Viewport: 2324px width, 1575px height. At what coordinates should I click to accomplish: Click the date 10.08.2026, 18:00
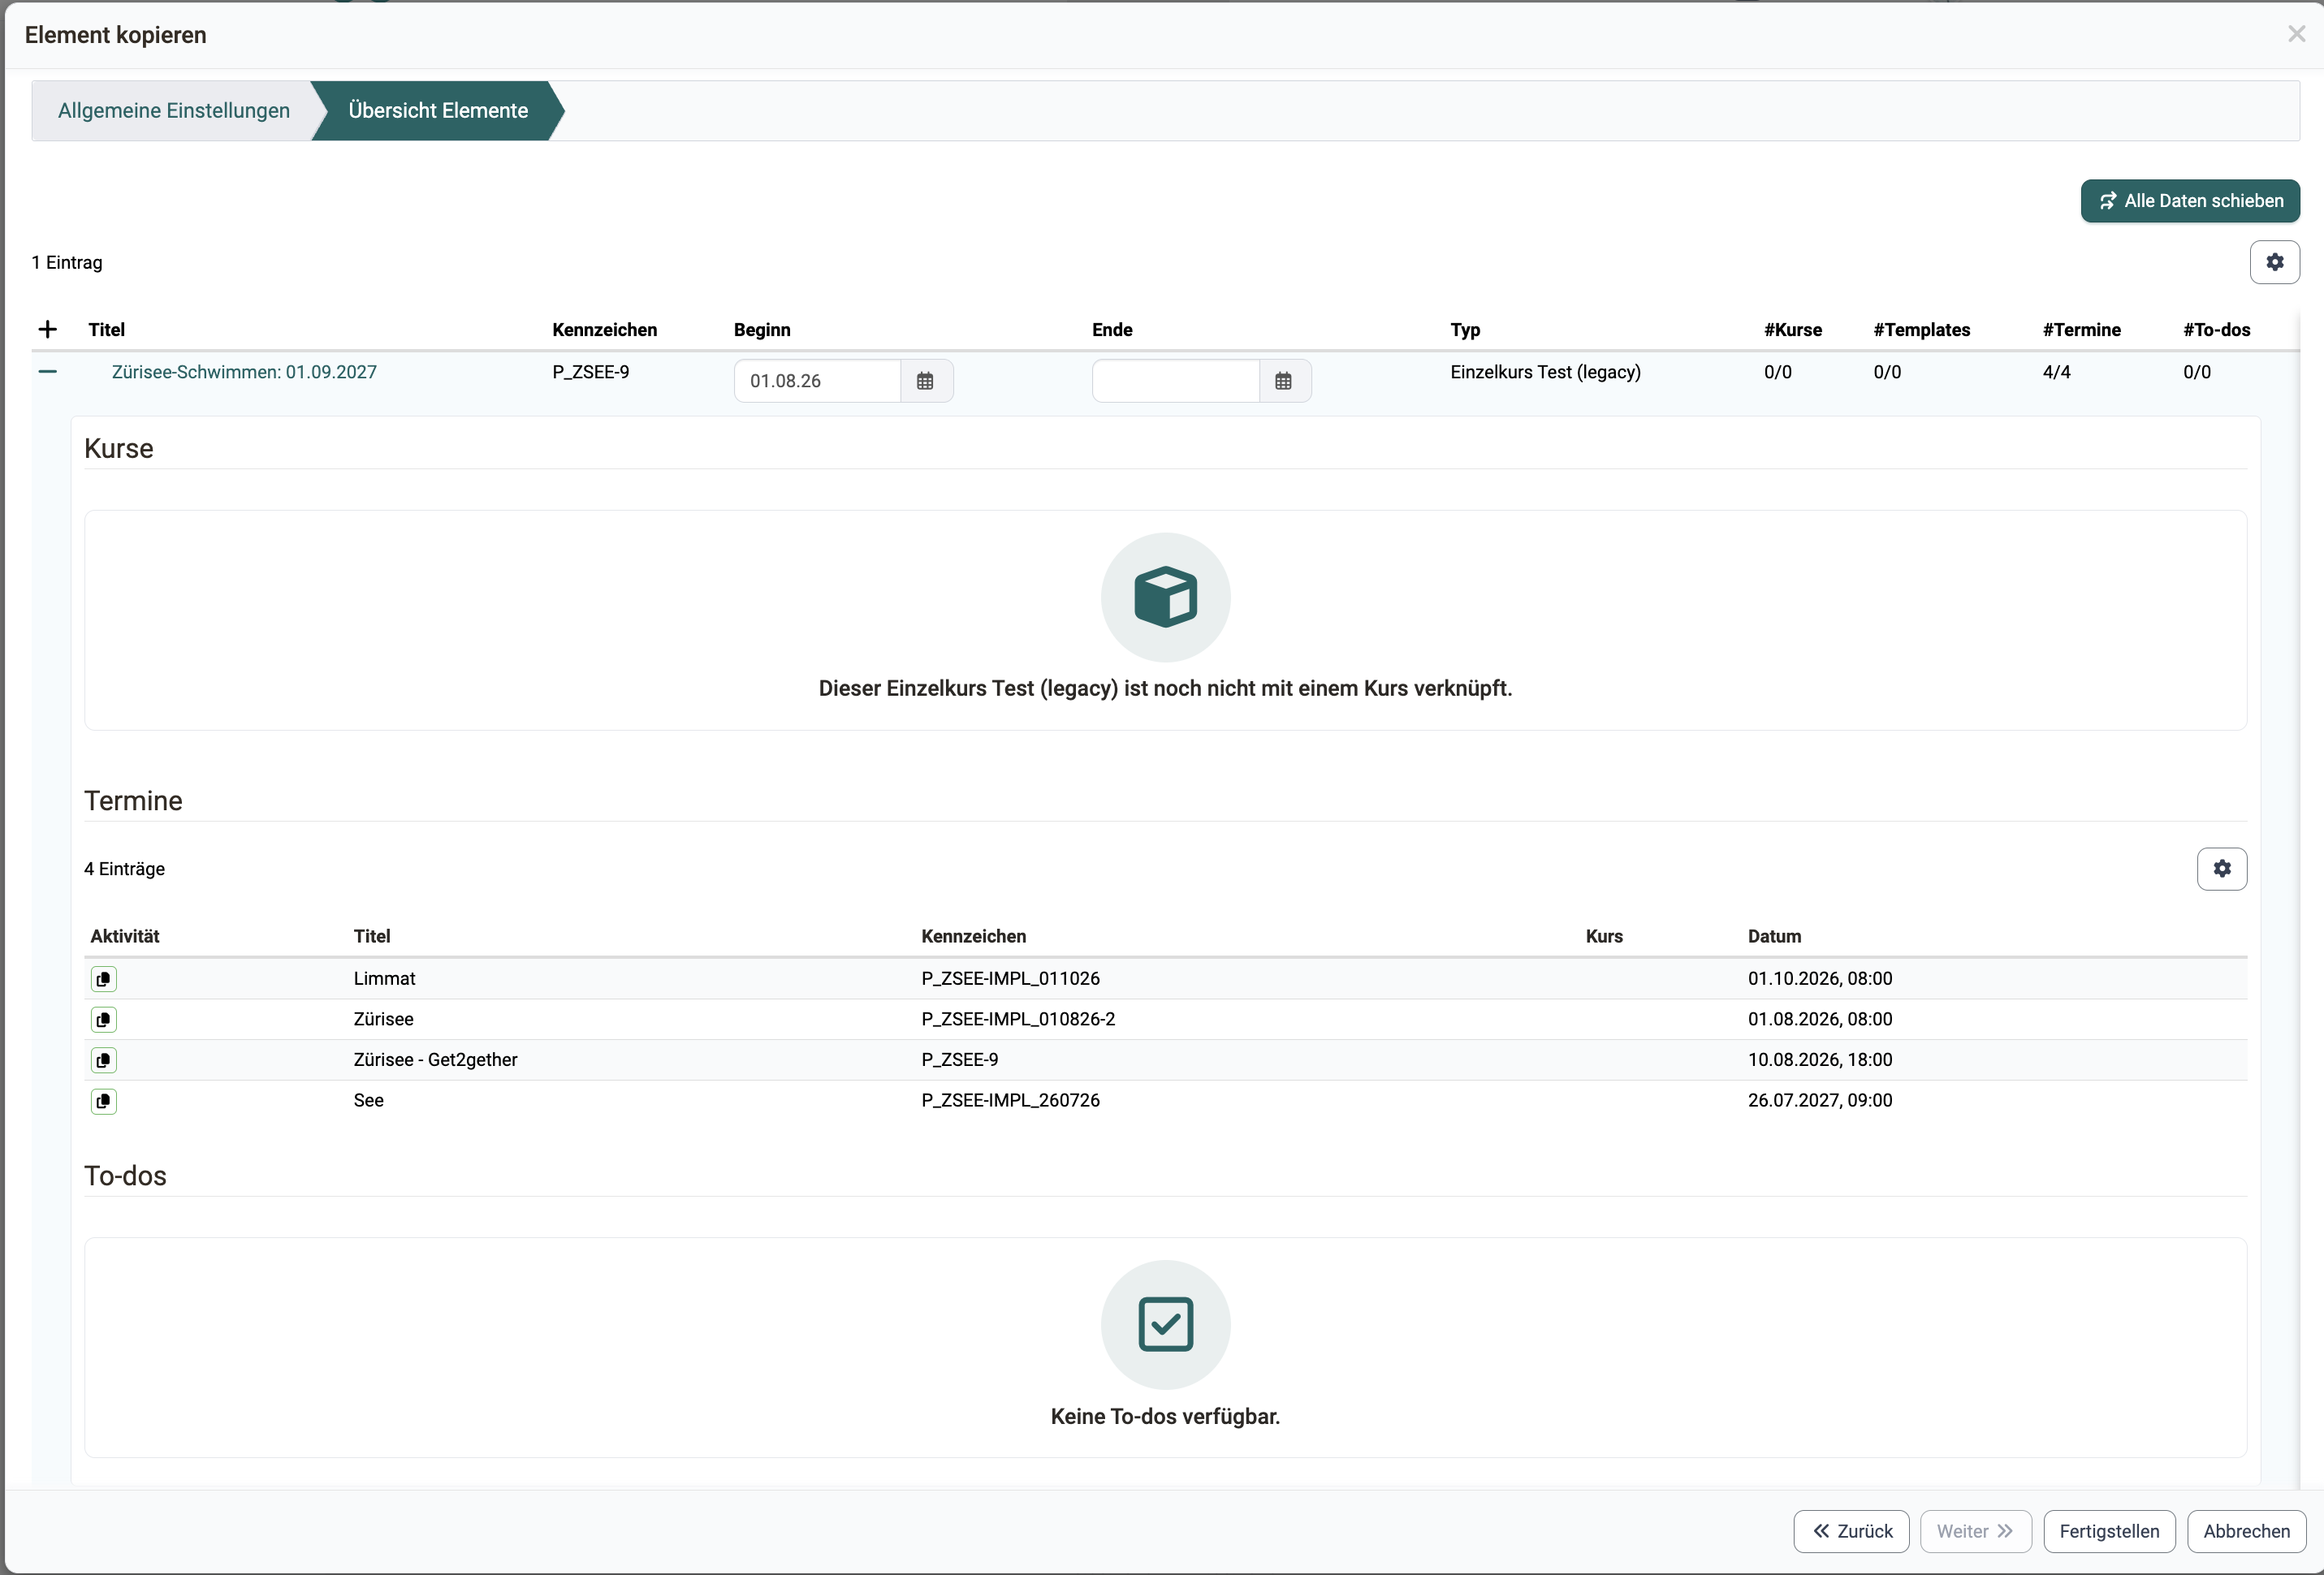point(1820,1060)
